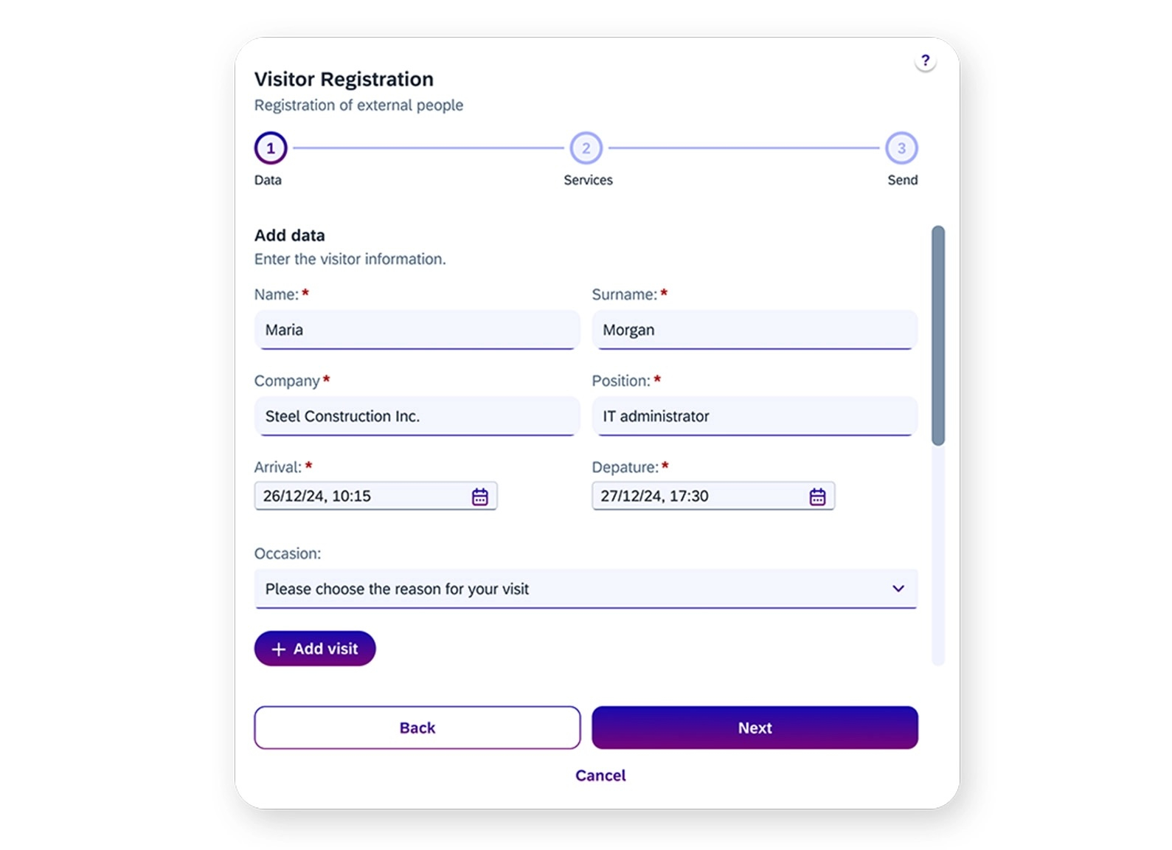This screenshot has height=850, width=1172.
Task: Click the Name field containing Maria
Action: tap(417, 330)
